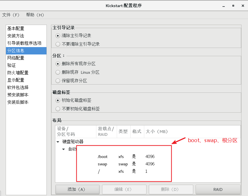Click the 编辑 (E) button
248x196 pixels.
click(124, 189)
